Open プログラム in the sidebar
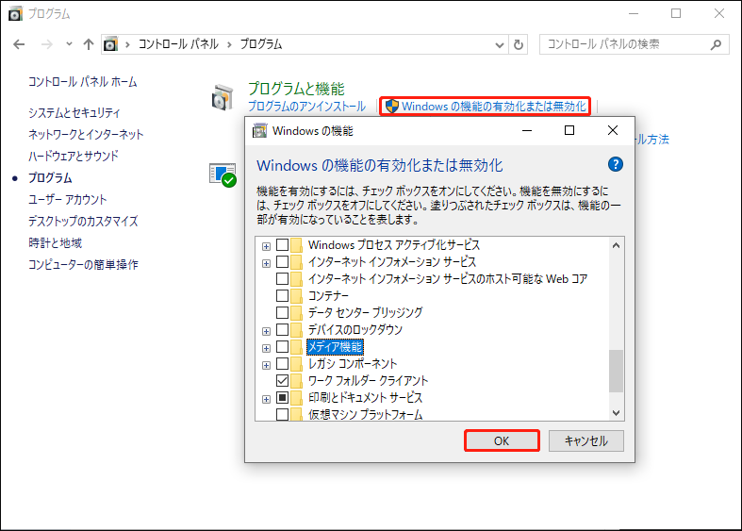The width and height of the screenshot is (742, 531). click(x=50, y=178)
